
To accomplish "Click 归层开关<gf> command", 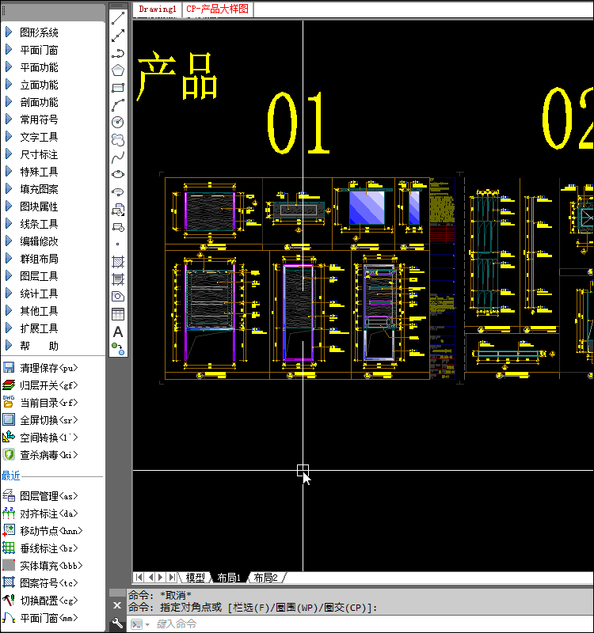I will coord(40,385).
